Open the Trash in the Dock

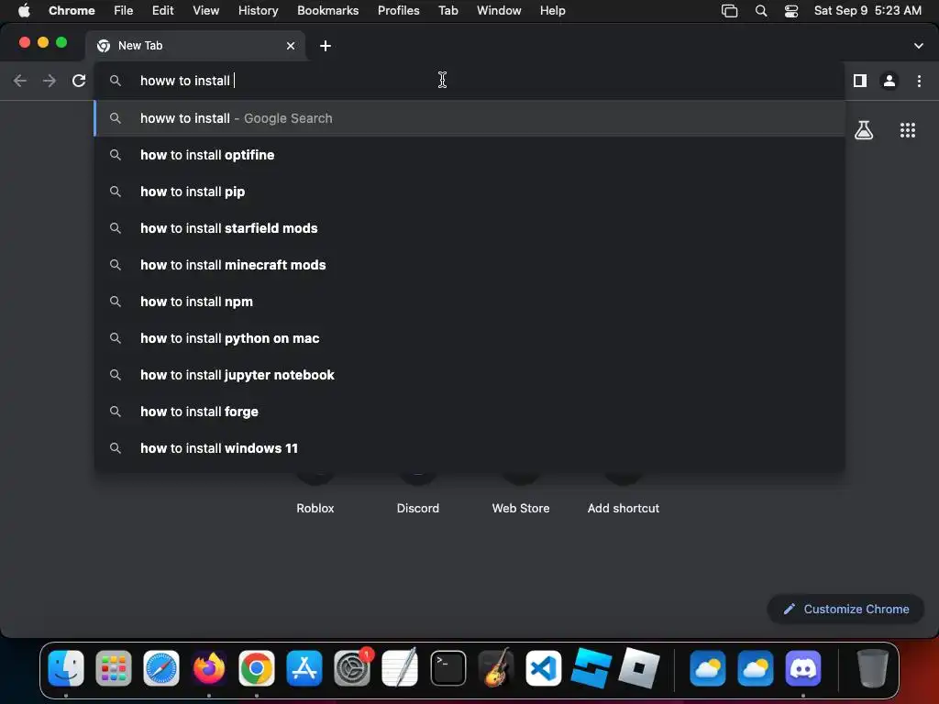pos(873,668)
